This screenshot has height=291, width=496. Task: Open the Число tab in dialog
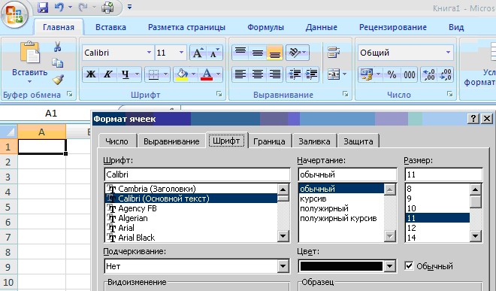(x=116, y=141)
